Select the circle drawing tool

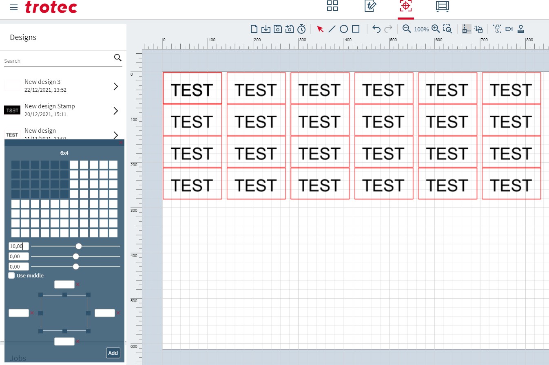(x=344, y=29)
